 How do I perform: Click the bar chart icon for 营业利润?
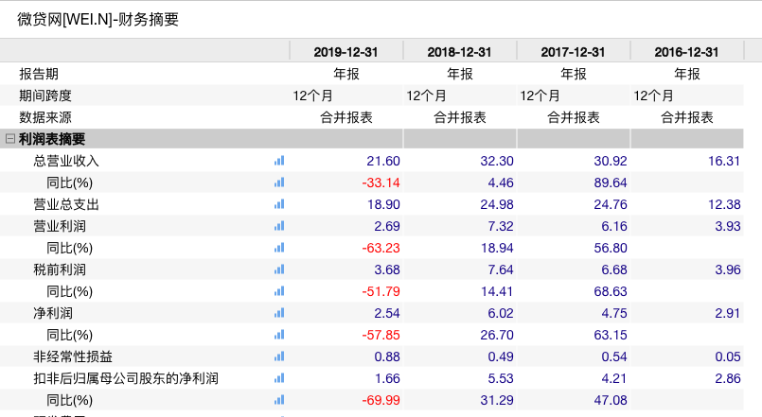pos(279,226)
